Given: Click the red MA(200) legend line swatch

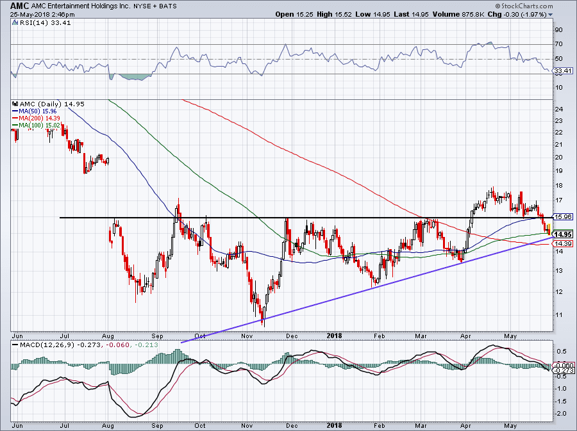Looking at the screenshot, I should click(x=15, y=118).
